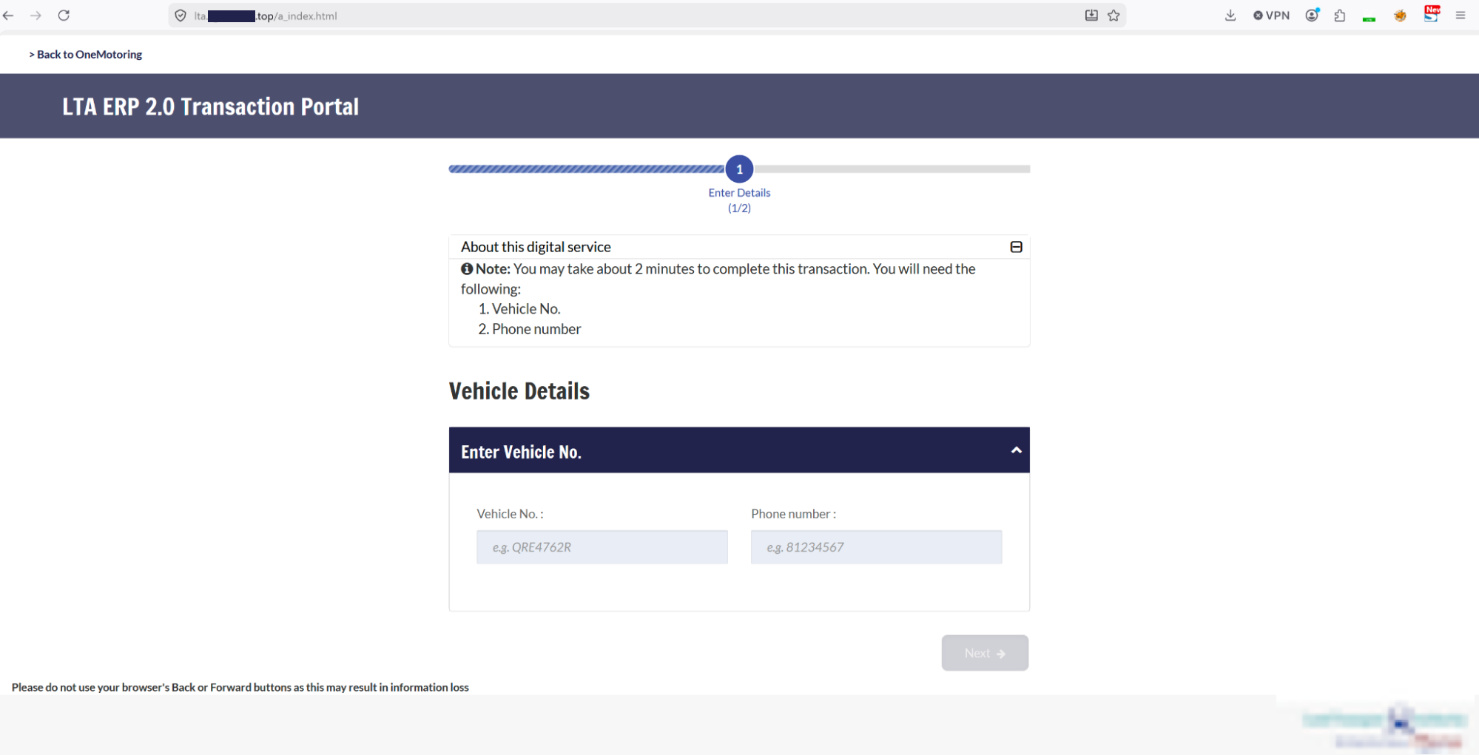Click the Next button

985,653
